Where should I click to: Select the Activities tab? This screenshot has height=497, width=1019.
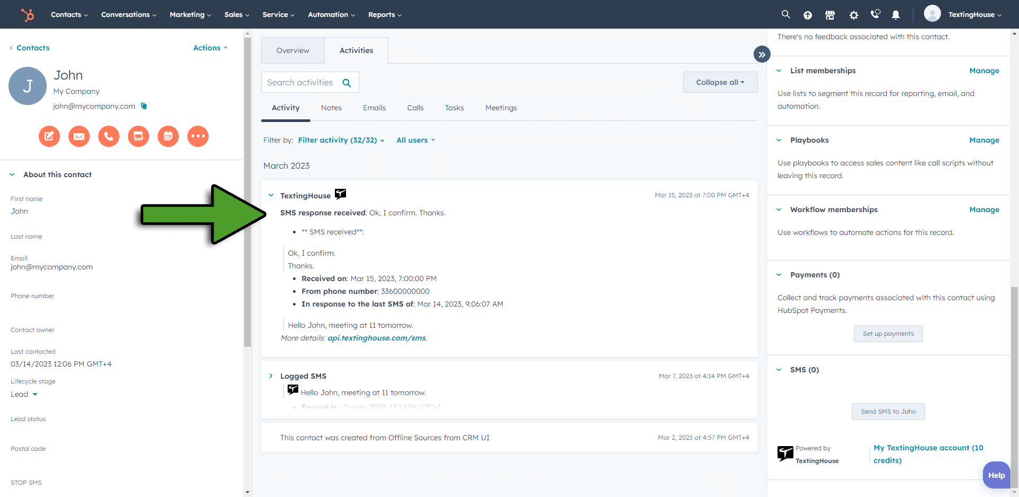356,50
